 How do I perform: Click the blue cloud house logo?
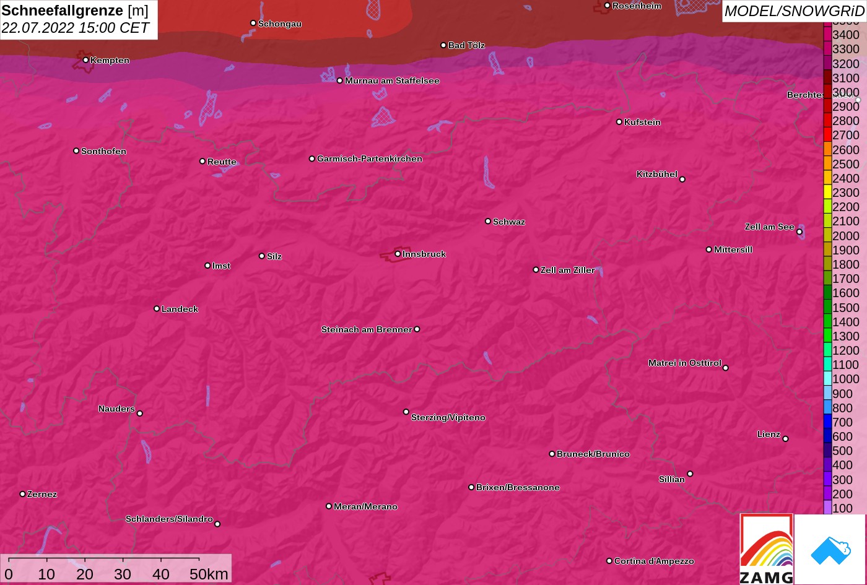pos(830,550)
